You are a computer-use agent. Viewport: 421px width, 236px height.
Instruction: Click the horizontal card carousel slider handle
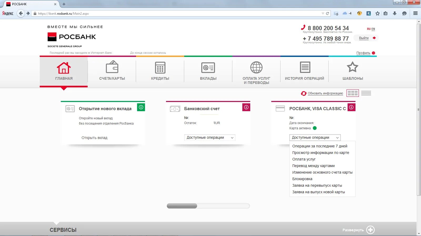(182, 206)
